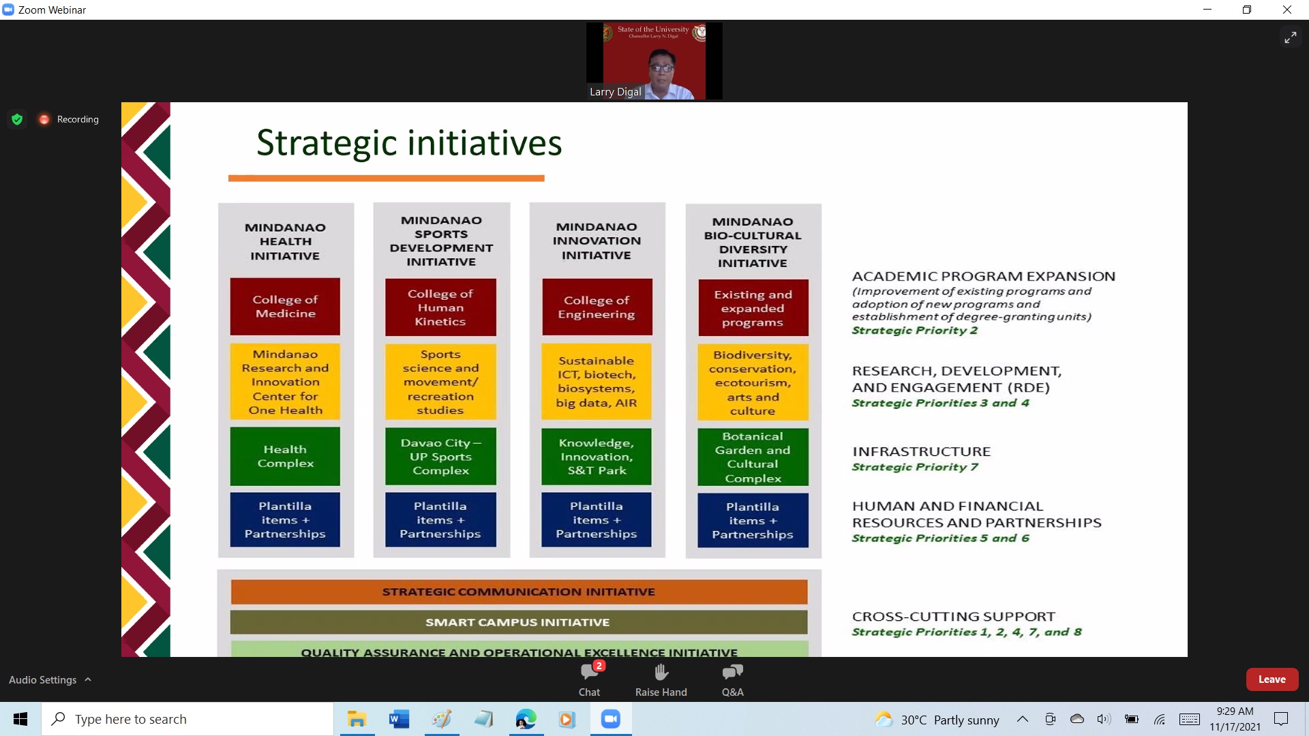This screenshot has height=736, width=1309.
Task: Open the OneDrive cloud tray icon
Action: click(1077, 719)
